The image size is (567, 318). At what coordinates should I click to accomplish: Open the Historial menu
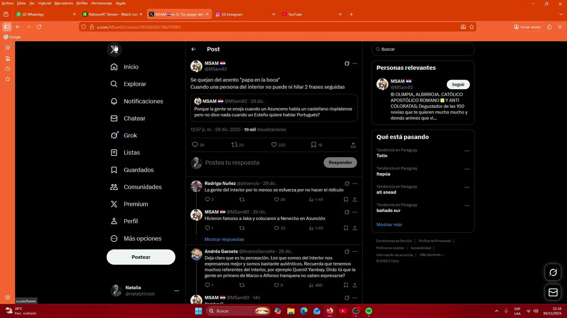[44, 3]
